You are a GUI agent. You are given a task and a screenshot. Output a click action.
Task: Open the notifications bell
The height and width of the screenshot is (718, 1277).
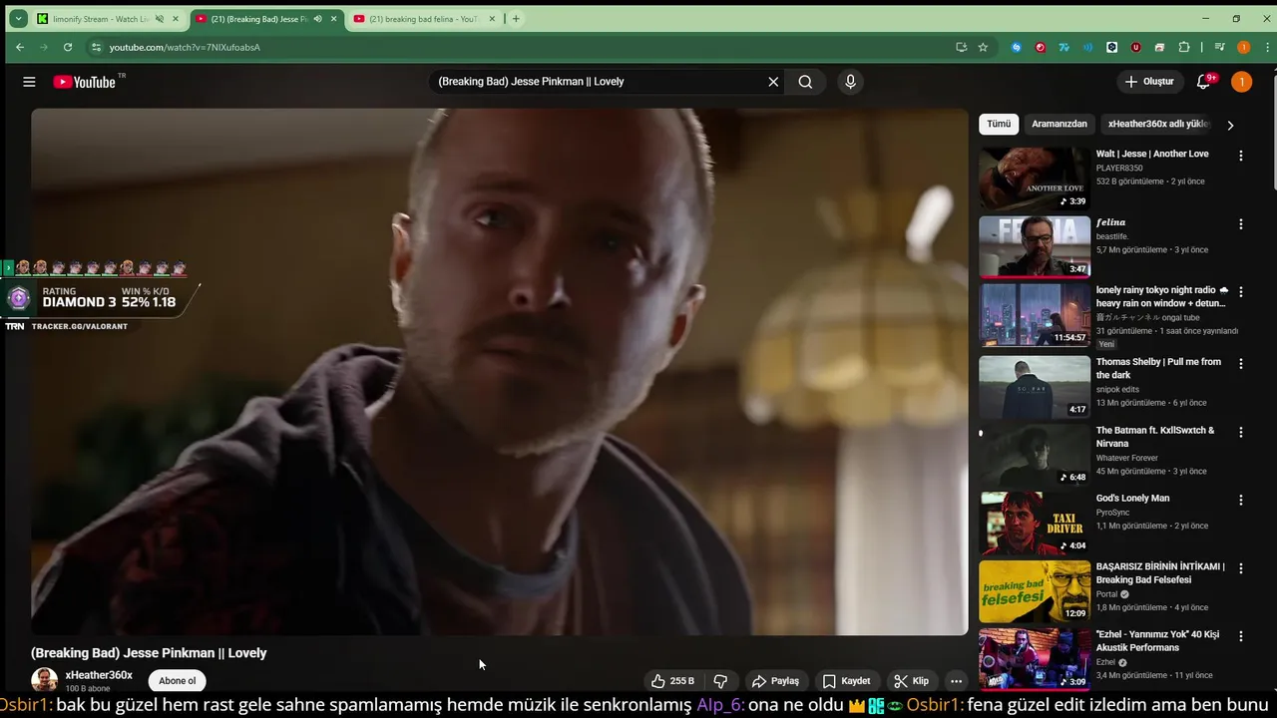pos(1204,82)
